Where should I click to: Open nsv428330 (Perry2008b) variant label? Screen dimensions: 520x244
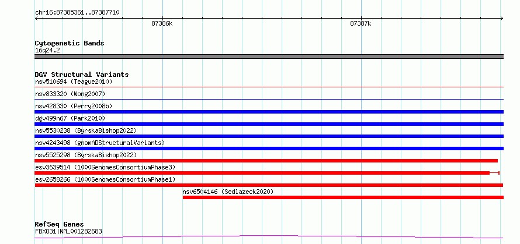(x=74, y=106)
